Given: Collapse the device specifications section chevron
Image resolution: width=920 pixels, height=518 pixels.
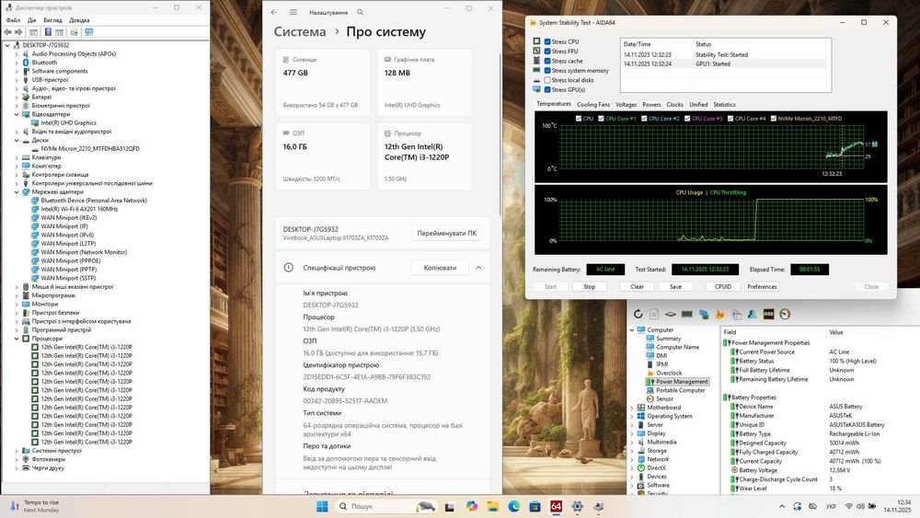Looking at the screenshot, I should coord(477,268).
